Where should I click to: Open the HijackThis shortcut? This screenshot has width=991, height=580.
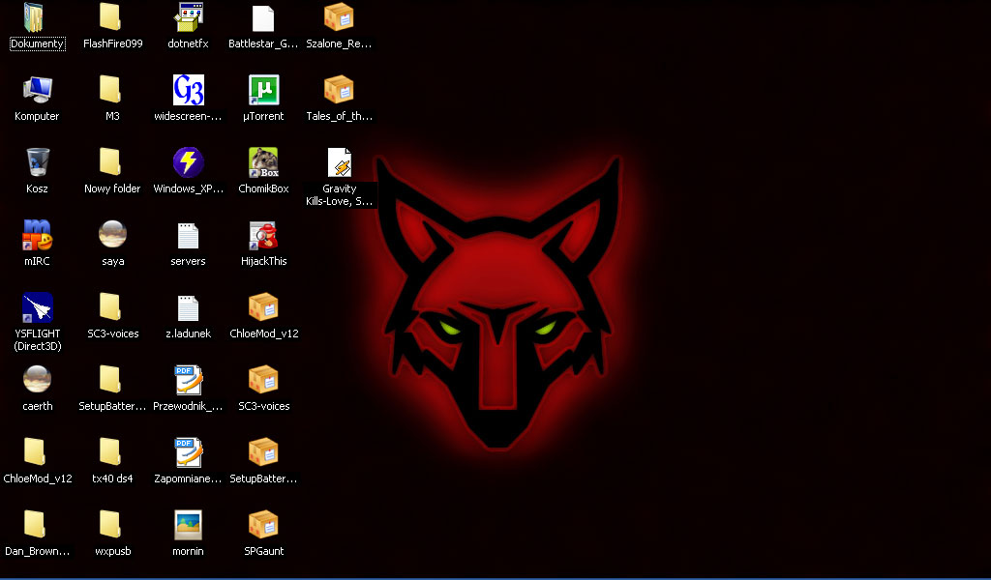[x=263, y=235]
